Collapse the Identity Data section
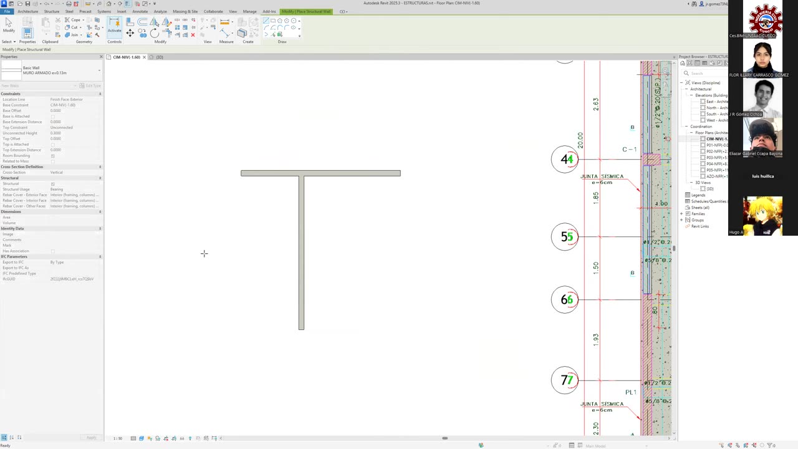The height and width of the screenshot is (449, 798). tap(100, 229)
